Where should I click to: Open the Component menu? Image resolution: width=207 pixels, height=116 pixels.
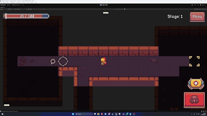19,3
